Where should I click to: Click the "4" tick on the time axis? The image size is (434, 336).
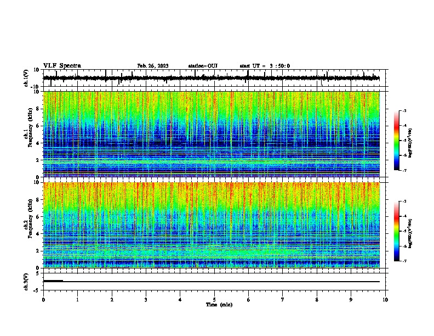coord(180,300)
